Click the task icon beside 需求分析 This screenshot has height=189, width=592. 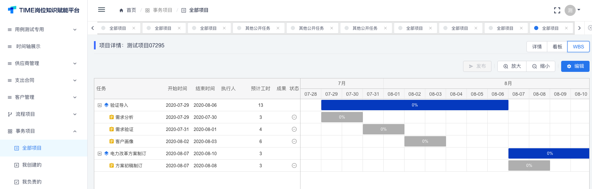click(x=112, y=117)
